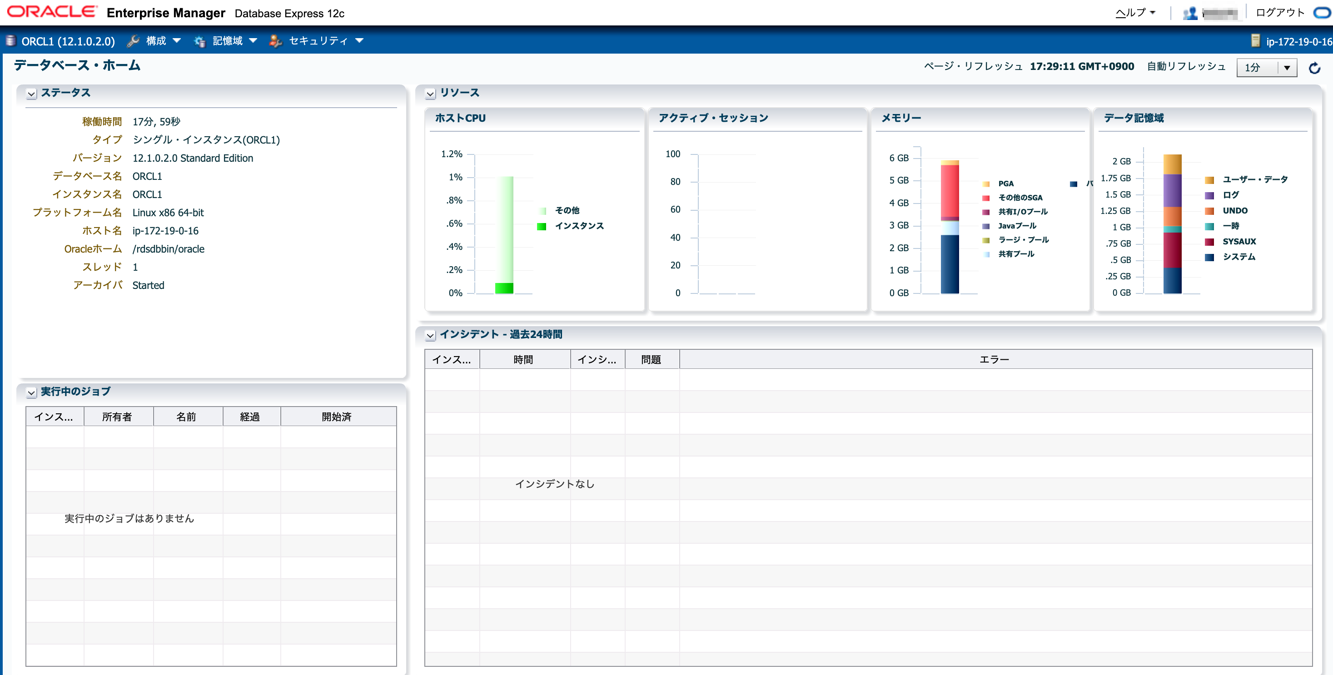The width and height of the screenshot is (1333, 675).
Task: Open the ヘルプ dropdown menu
Action: click(x=1135, y=13)
